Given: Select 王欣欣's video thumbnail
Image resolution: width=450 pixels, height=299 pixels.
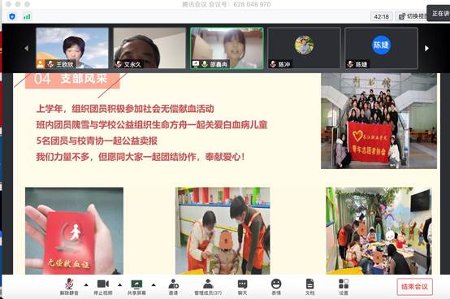Looking at the screenshot, I should 72,48.
